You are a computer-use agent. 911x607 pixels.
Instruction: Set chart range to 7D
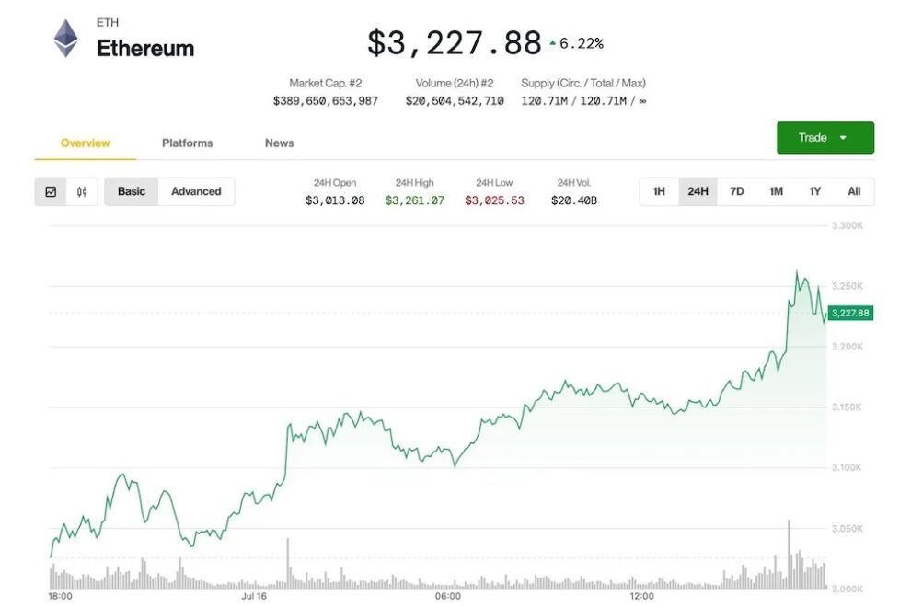point(737,191)
